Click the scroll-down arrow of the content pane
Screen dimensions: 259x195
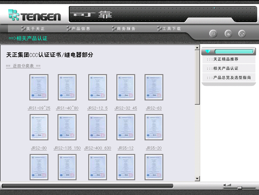(197, 179)
